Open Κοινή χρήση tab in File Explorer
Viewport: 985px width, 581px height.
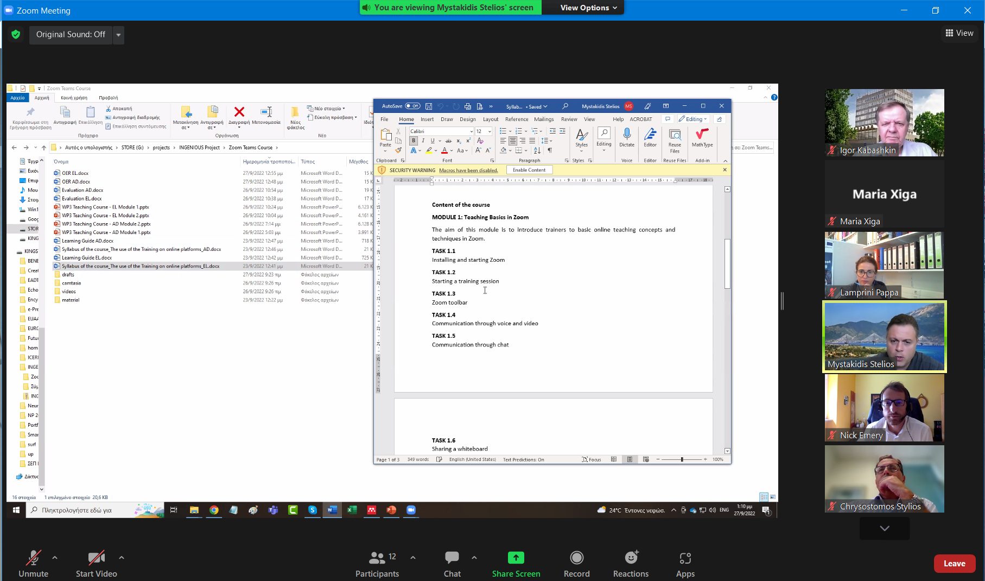pos(74,98)
